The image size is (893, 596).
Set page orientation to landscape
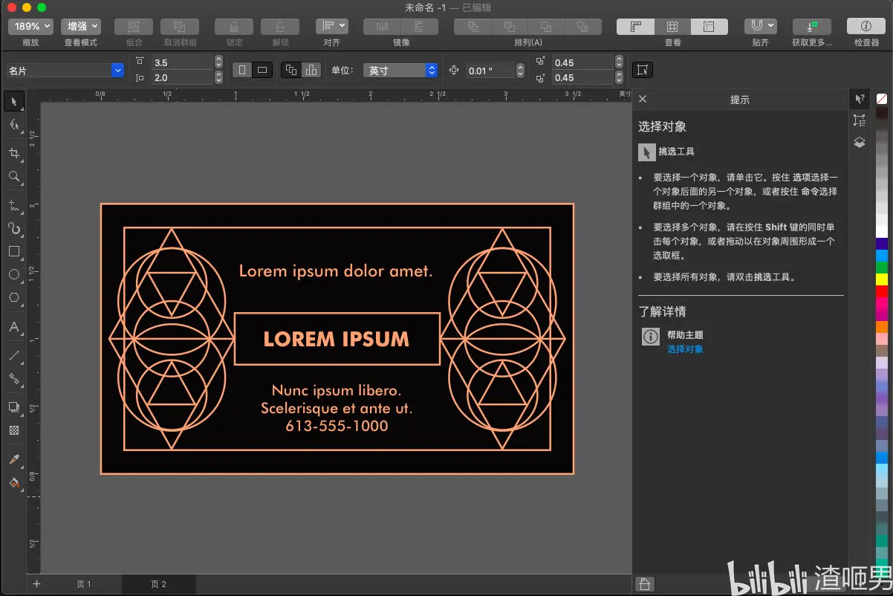coord(262,70)
